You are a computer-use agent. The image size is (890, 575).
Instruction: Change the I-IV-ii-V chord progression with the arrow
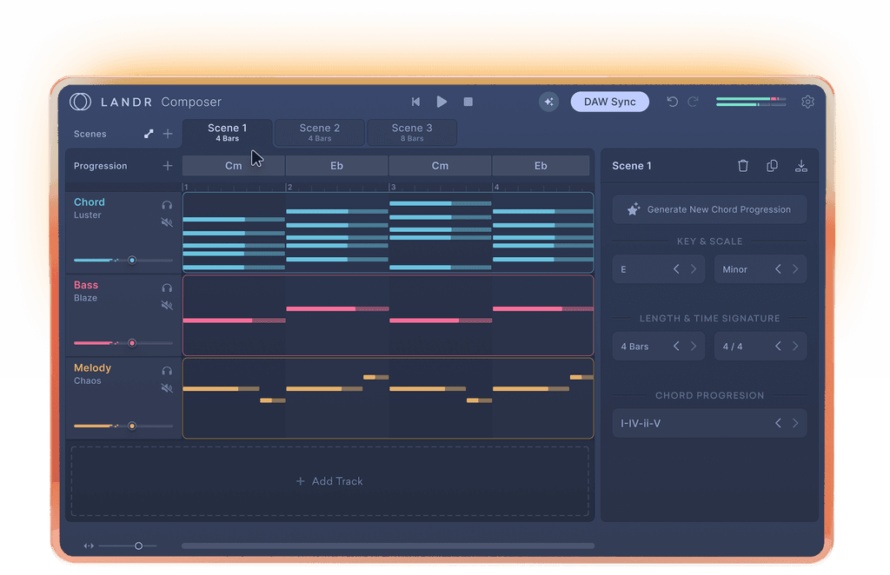coord(797,423)
